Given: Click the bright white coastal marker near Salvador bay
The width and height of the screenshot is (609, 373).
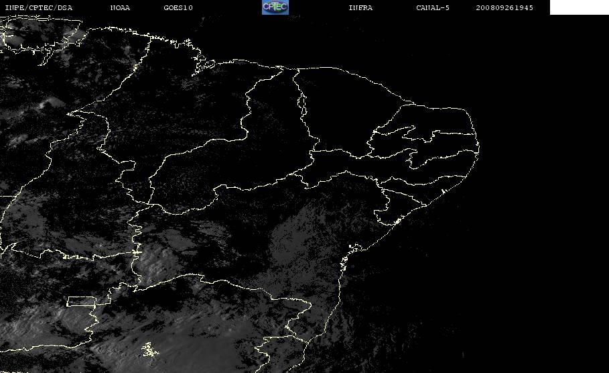Looking at the screenshot, I should point(355,248).
